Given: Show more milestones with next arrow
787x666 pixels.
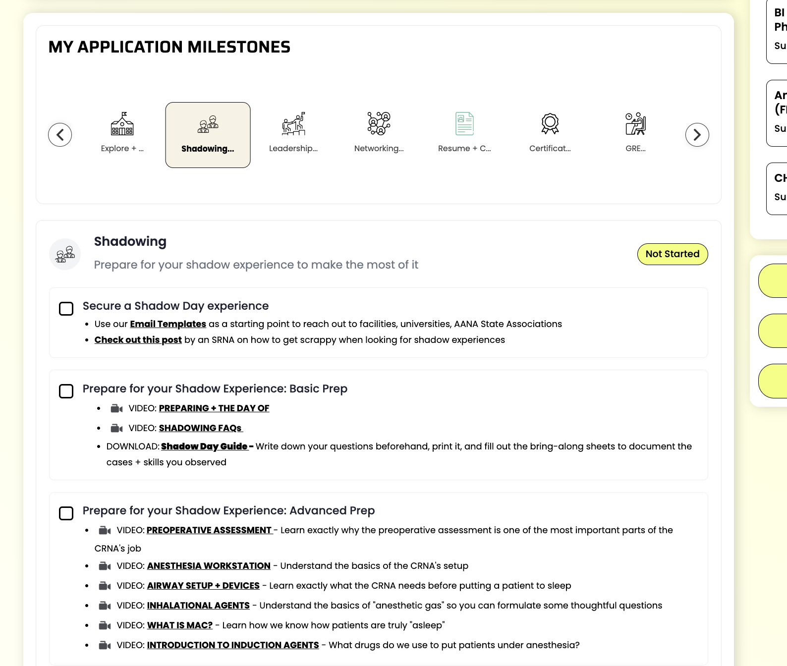Looking at the screenshot, I should [697, 135].
